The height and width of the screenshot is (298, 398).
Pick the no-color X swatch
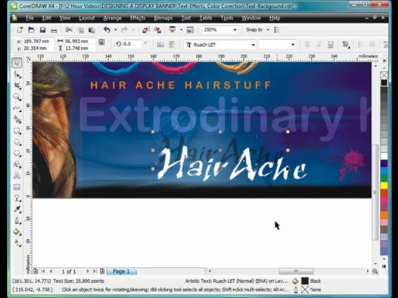tap(384, 75)
